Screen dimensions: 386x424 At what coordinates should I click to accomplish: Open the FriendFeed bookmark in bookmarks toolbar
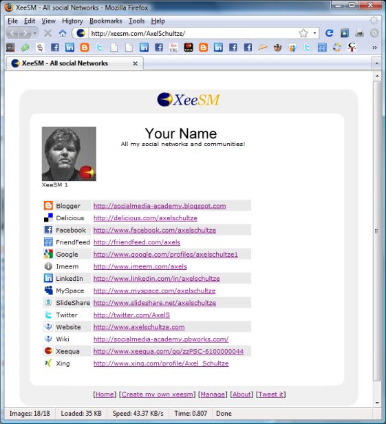(x=322, y=47)
